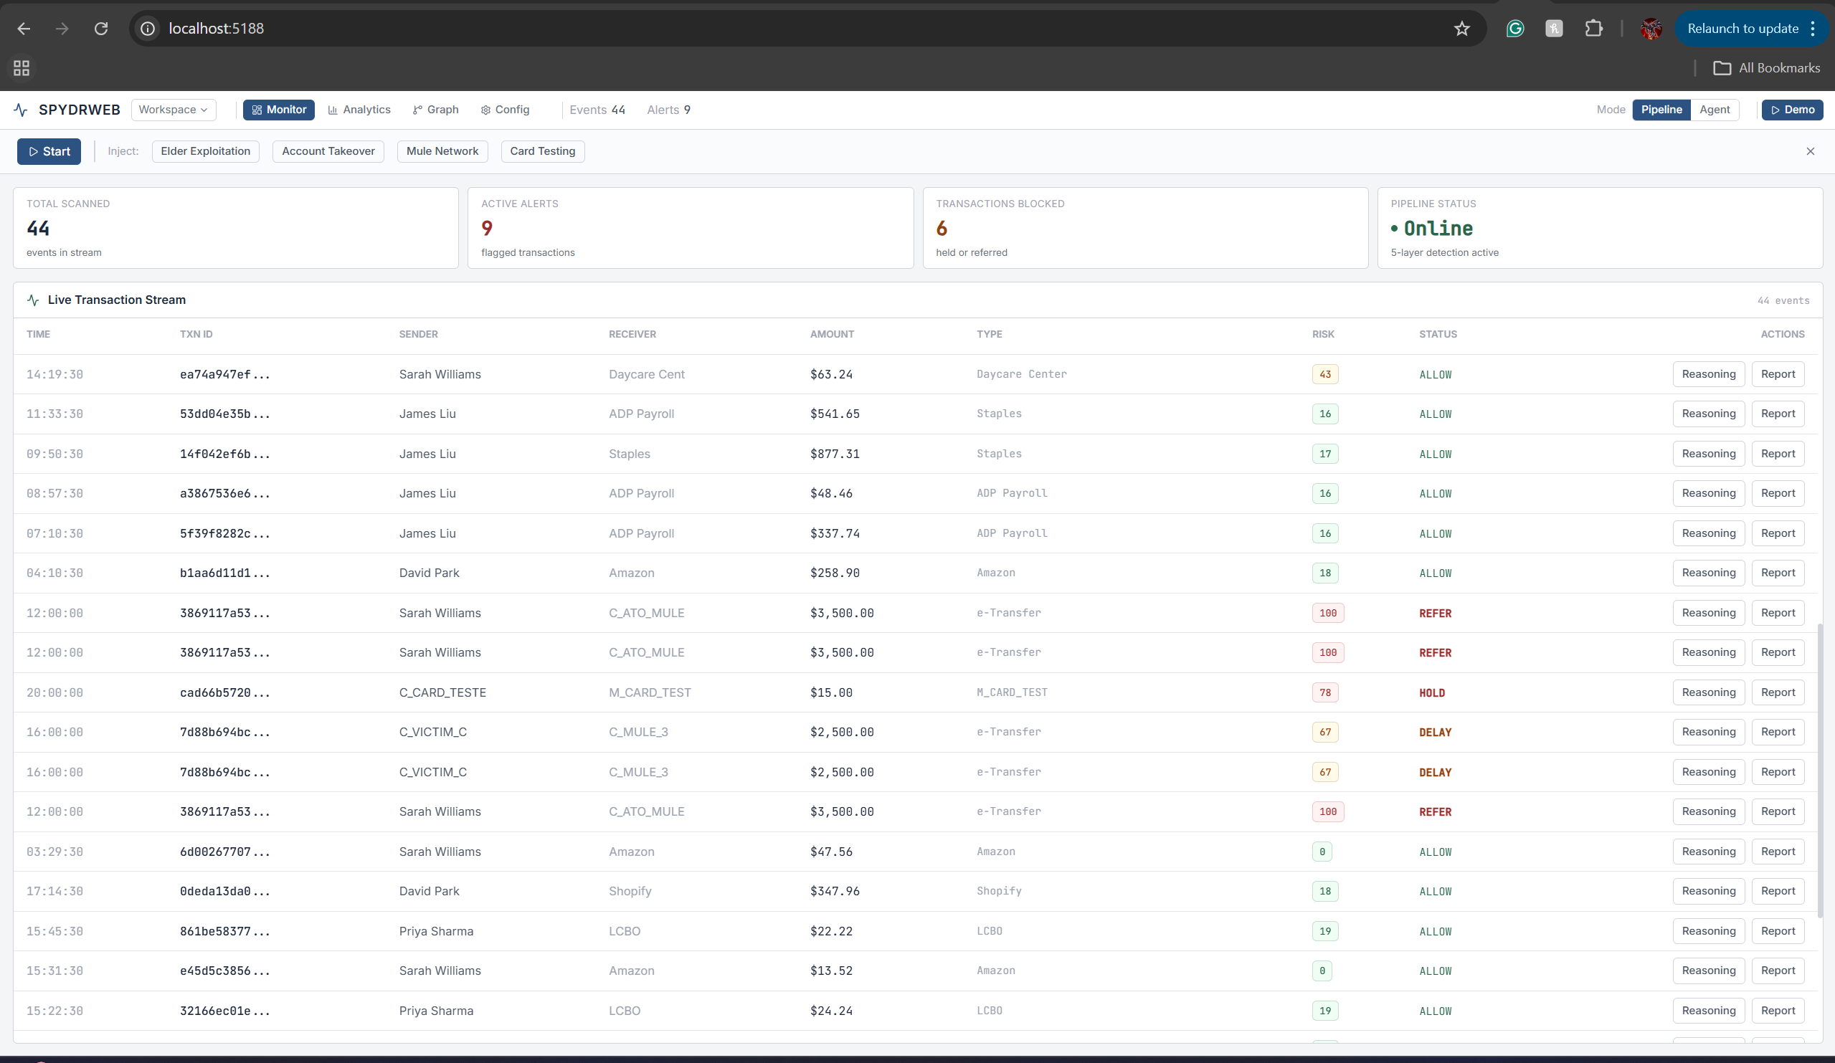Open the Chrome profile avatar
Viewport: 1835px width, 1063px height.
coord(1650,29)
